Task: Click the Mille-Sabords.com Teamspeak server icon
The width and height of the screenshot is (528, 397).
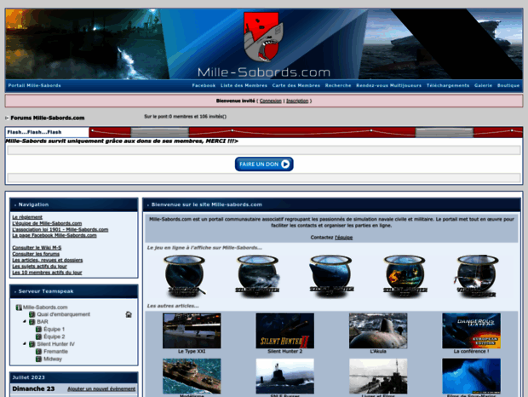Action: (19, 308)
